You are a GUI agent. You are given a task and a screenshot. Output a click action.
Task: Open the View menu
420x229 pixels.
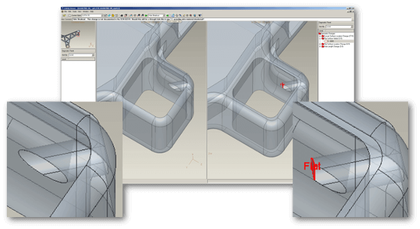[80, 11]
